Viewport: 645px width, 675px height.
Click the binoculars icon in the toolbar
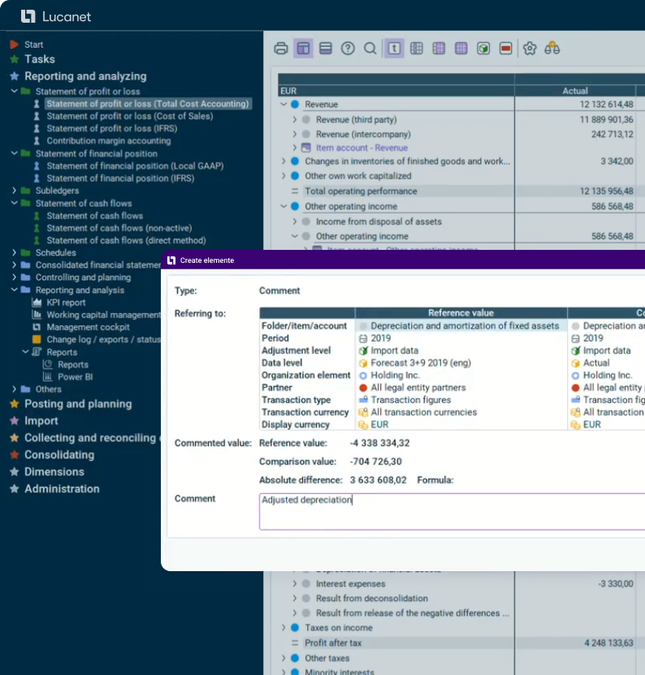point(552,49)
